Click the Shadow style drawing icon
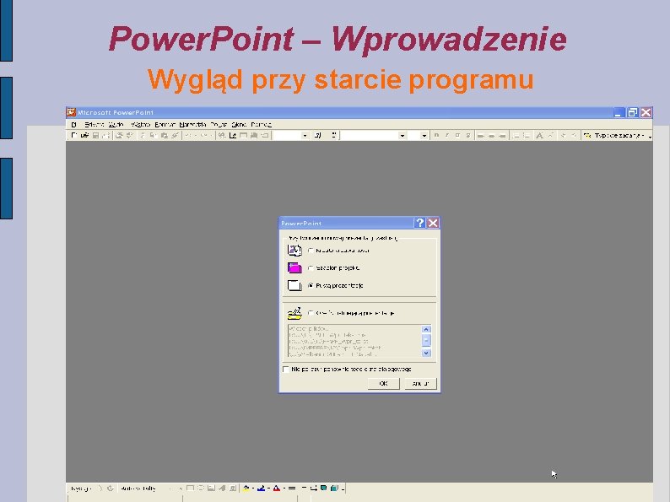Screen dimensions: 670x502 pos(324,488)
